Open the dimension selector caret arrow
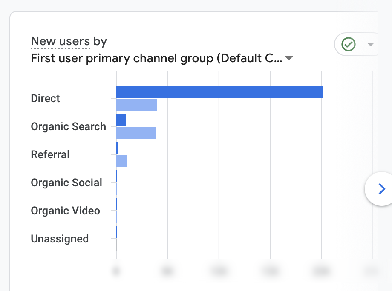This screenshot has height=291, width=392. click(x=289, y=58)
